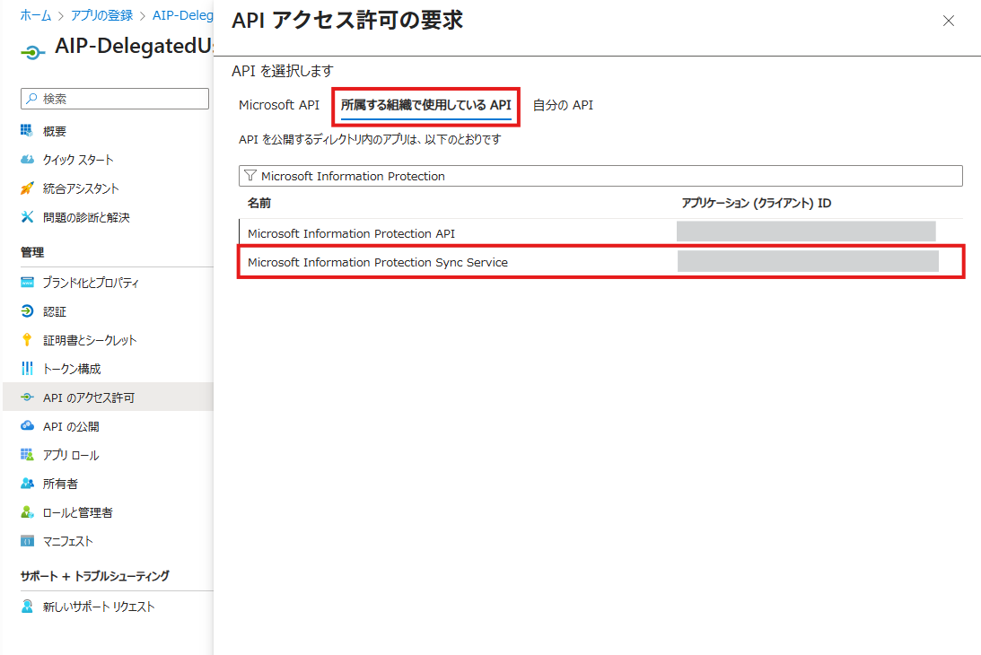
Task: Click the アプリケーション (クライアント) ID column header
Action: click(757, 203)
